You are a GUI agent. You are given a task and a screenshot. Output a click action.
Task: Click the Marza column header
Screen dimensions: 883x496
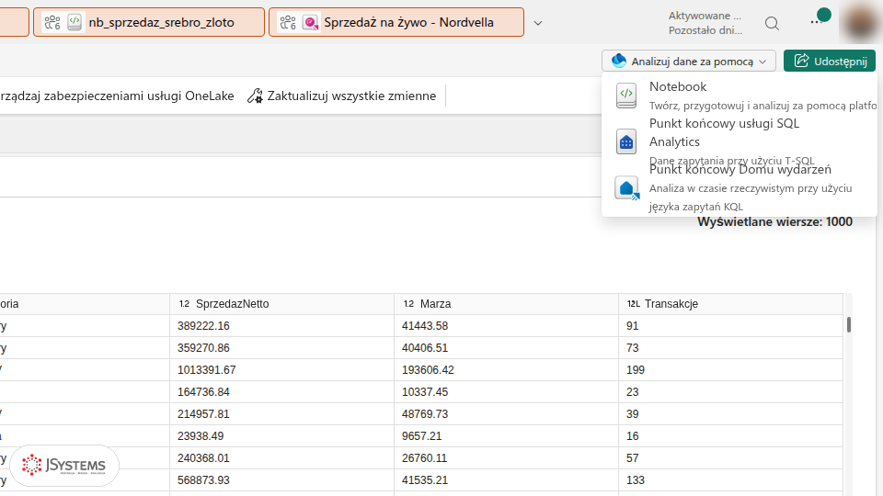pos(506,304)
